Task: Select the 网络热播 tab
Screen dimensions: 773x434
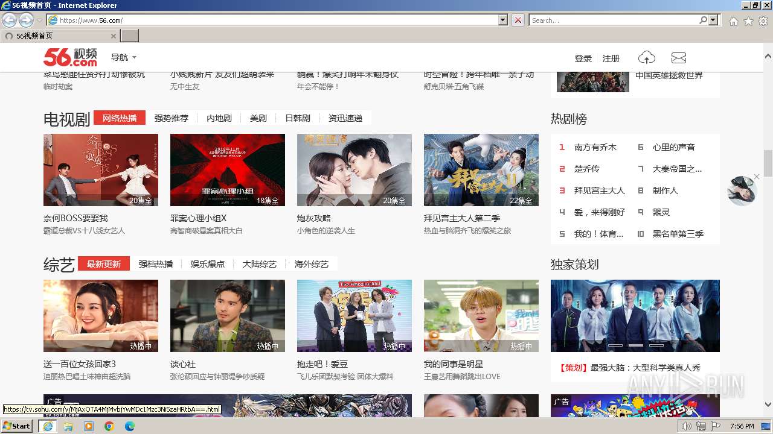Action: pyautogui.click(x=120, y=118)
